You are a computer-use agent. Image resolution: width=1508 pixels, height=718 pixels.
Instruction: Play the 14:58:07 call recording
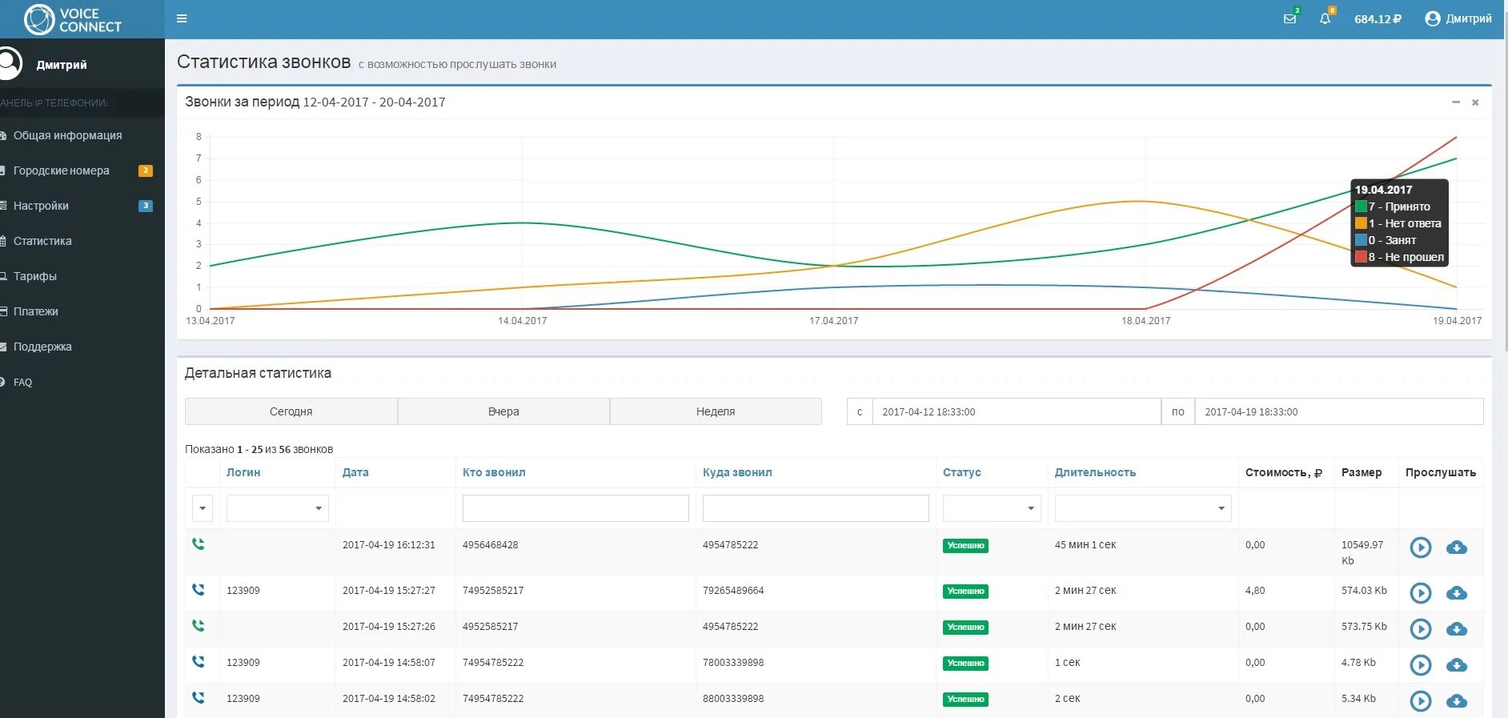[1421, 665]
